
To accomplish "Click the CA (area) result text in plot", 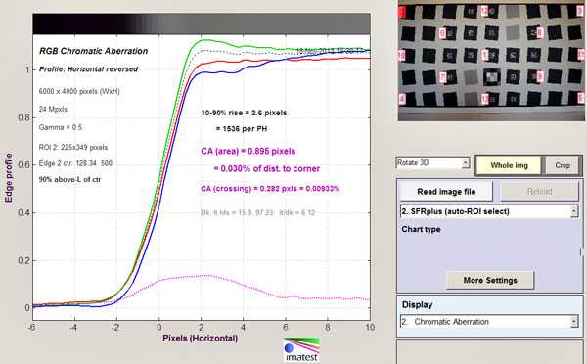I will point(248,151).
